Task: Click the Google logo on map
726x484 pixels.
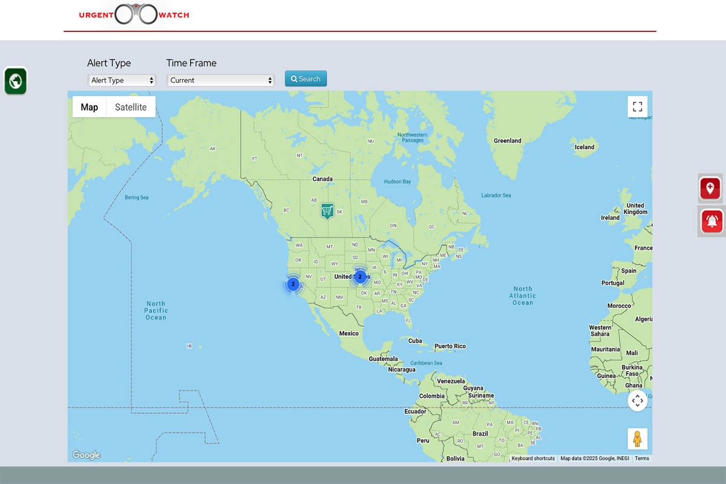Action: (x=87, y=455)
